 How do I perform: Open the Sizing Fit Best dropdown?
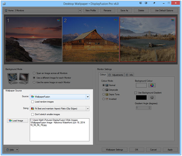point(88,109)
